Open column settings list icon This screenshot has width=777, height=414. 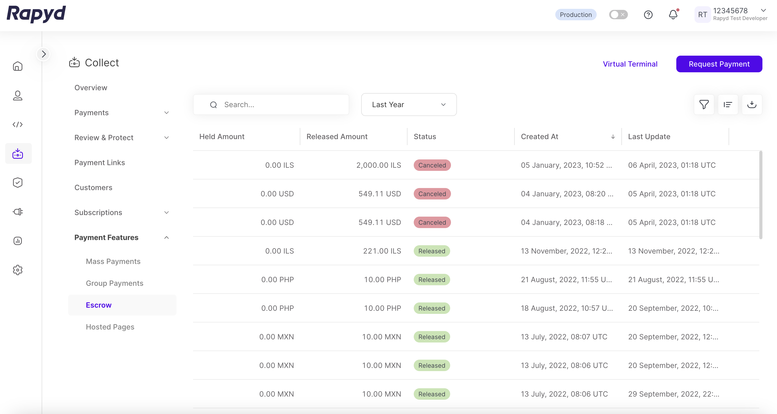tap(728, 105)
